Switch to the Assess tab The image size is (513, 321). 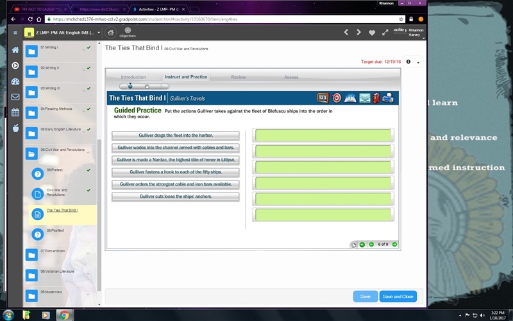pyautogui.click(x=291, y=77)
